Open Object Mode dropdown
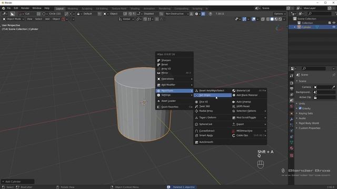 [x=14, y=19]
